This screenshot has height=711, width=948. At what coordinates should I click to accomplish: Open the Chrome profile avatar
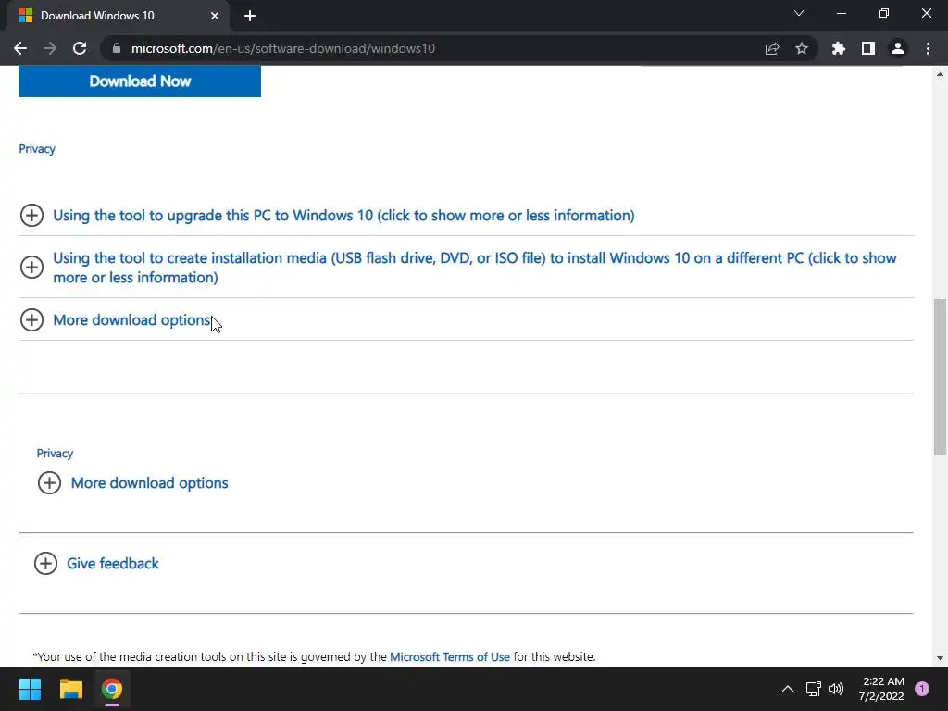(x=897, y=48)
